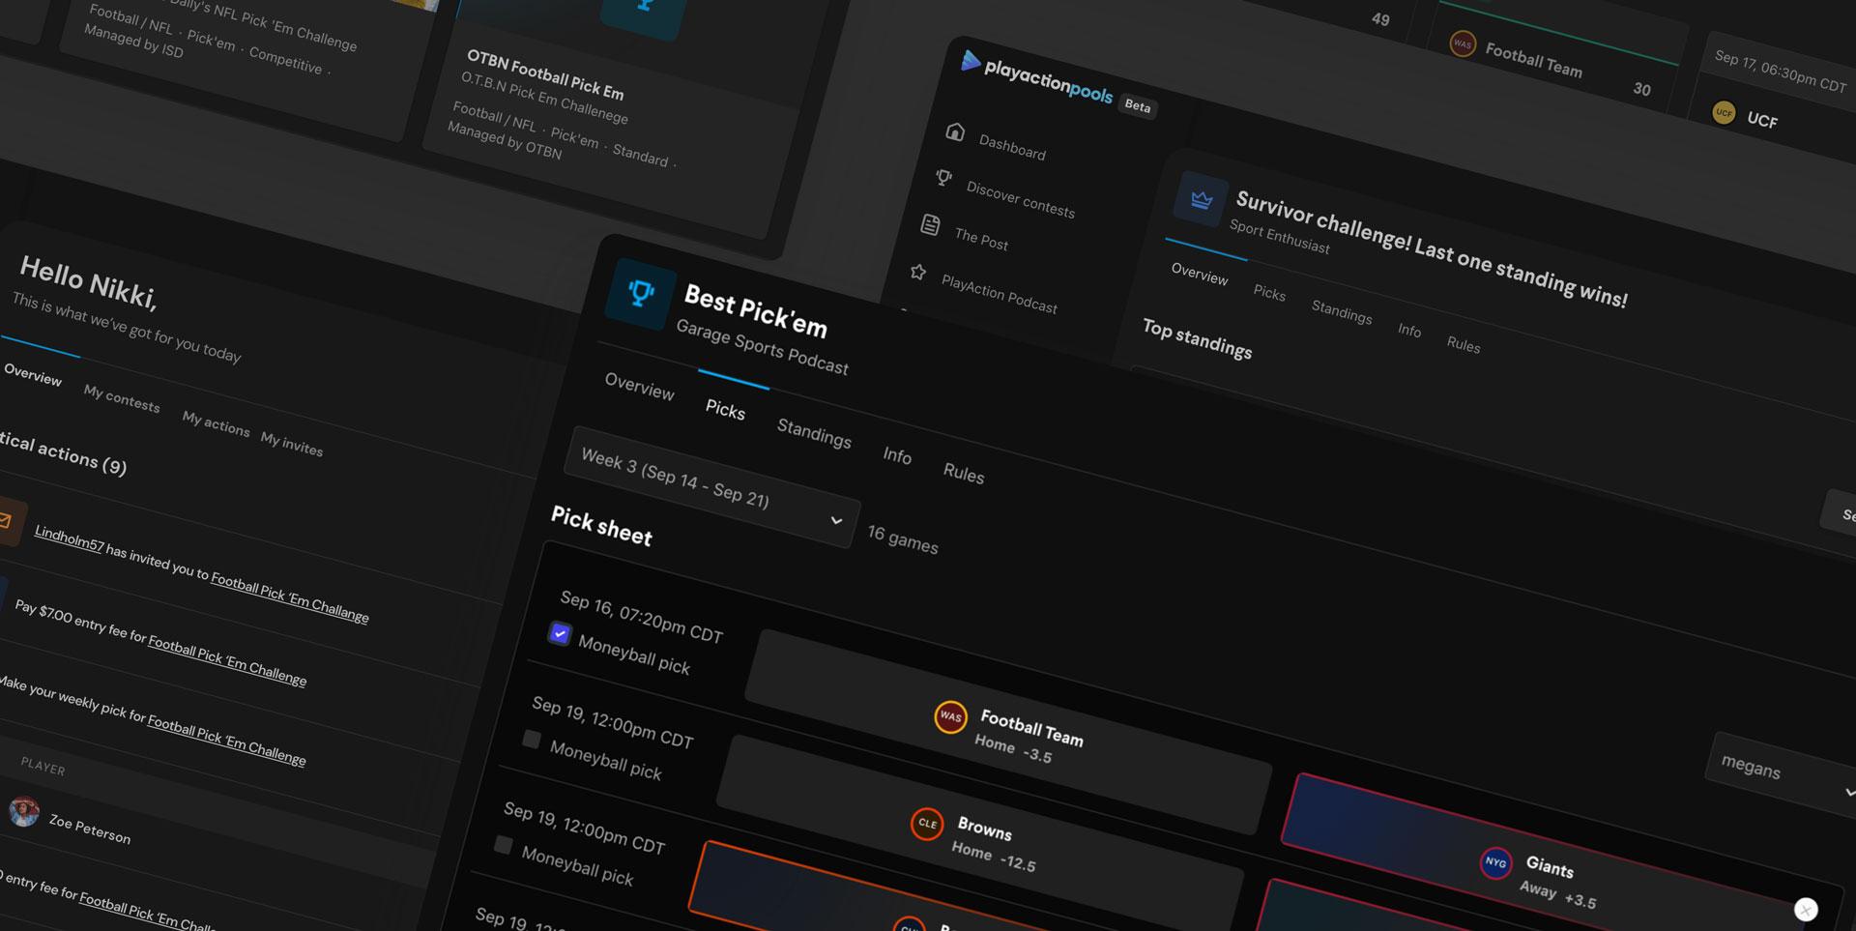Click Zoe Peterson's avatar
This screenshot has width=1856, height=931.
24,811
